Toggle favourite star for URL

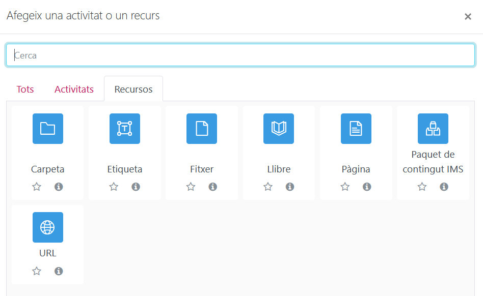point(37,271)
